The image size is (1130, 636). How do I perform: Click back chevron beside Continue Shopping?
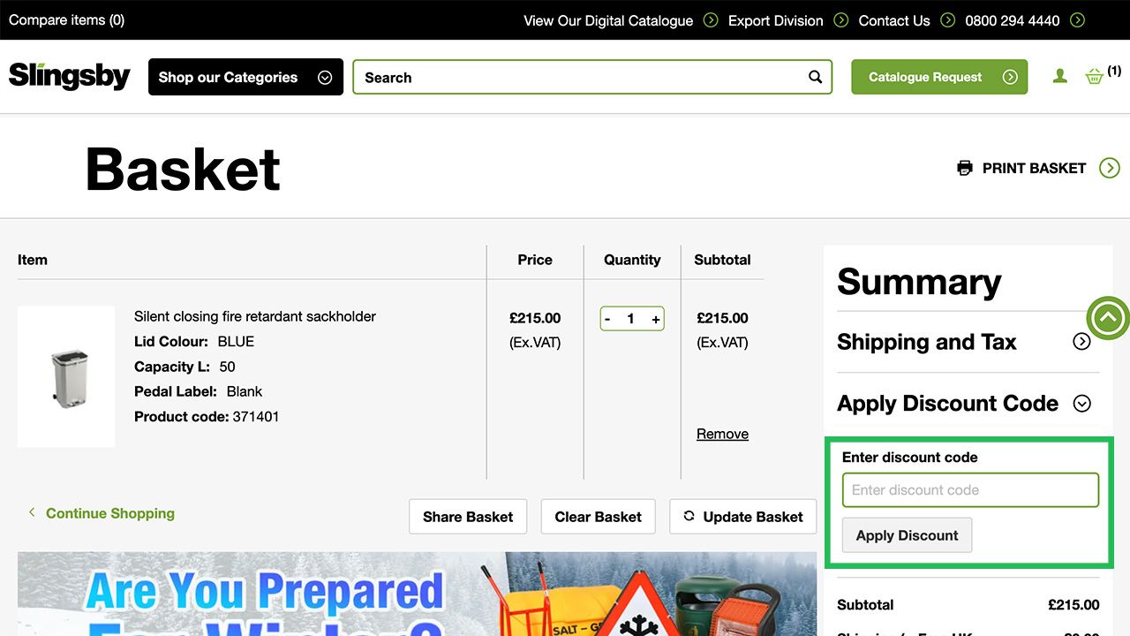32,512
